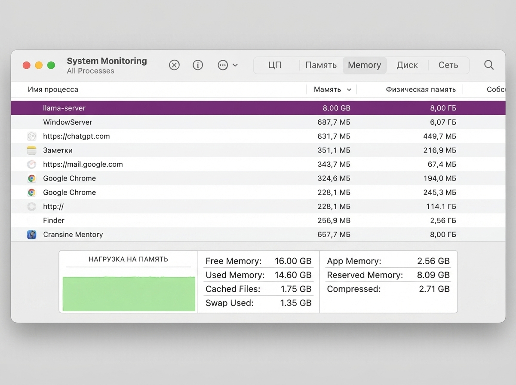Select the https://mail.google.com process
Screen dimensions: 516x385
point(258,164)
